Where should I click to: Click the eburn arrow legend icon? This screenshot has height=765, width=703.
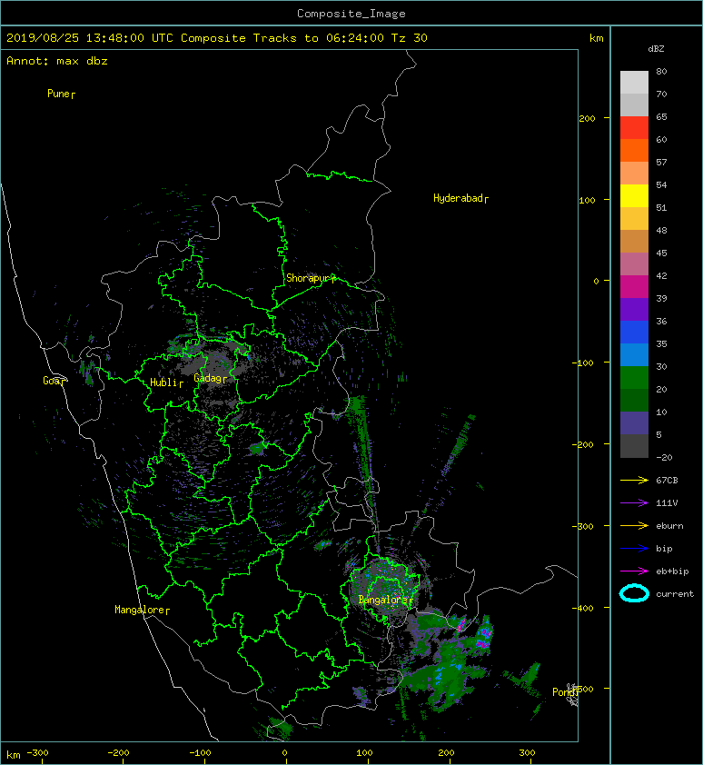tap(634, 525)
